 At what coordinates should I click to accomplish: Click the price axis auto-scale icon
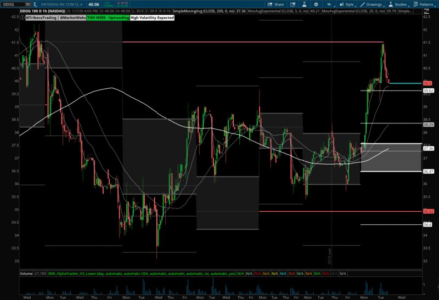[426, 11]
